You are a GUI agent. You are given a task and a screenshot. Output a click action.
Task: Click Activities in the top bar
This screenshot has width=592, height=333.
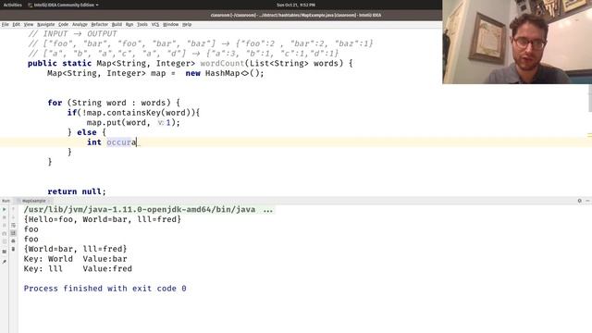pos(12,5)
